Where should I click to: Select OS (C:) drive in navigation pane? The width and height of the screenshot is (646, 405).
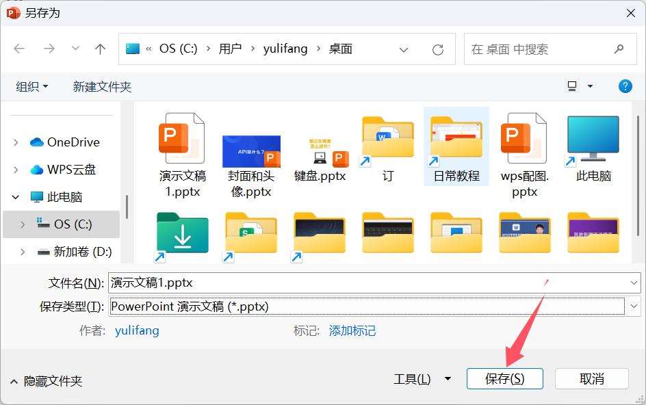point(62,224)
